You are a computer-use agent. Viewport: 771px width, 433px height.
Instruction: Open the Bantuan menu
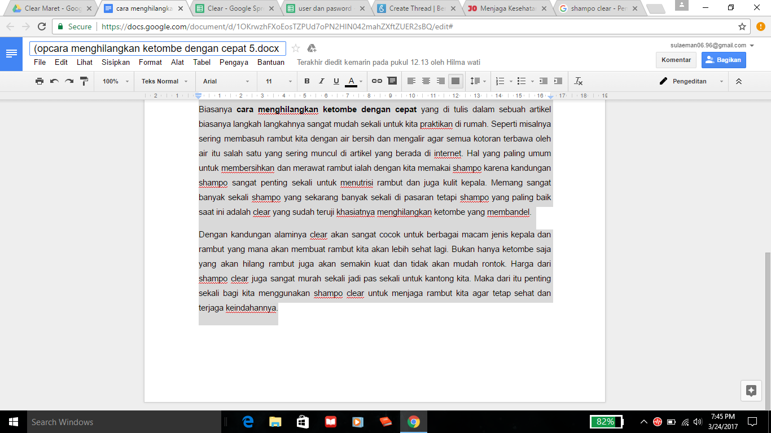tap(271, 63)
